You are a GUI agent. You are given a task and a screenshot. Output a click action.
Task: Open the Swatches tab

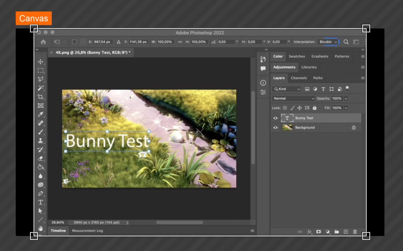click(x=297, y=56)
